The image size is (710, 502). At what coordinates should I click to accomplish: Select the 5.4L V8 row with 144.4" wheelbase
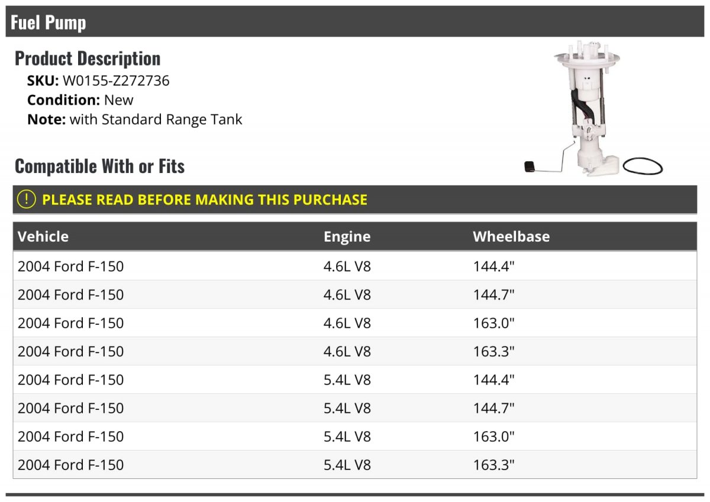coord(355,380)
